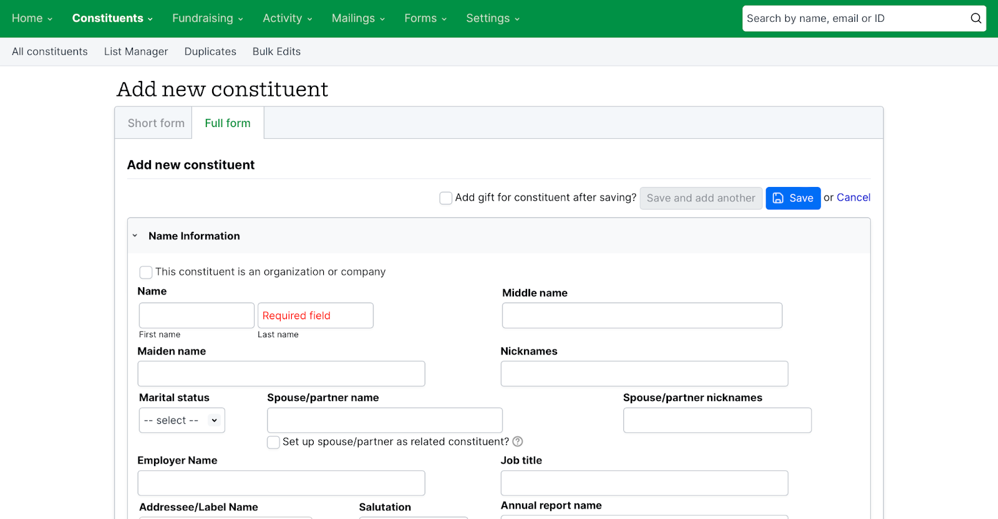
Task: Enable set up spouse/partner as related constituent
Action: (273, 442)
